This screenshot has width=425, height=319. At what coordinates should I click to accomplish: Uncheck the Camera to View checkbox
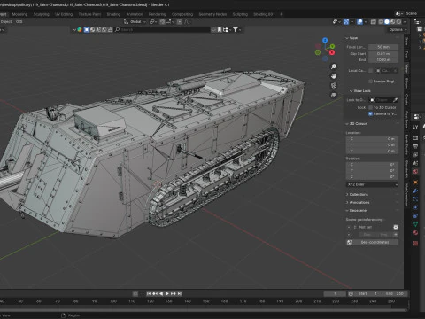[x=371, y=113]
